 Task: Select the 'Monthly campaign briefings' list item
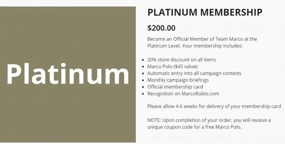(178, 80)
